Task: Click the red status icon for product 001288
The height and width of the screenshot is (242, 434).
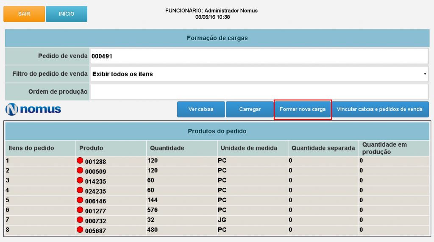Action: point(80,161)
